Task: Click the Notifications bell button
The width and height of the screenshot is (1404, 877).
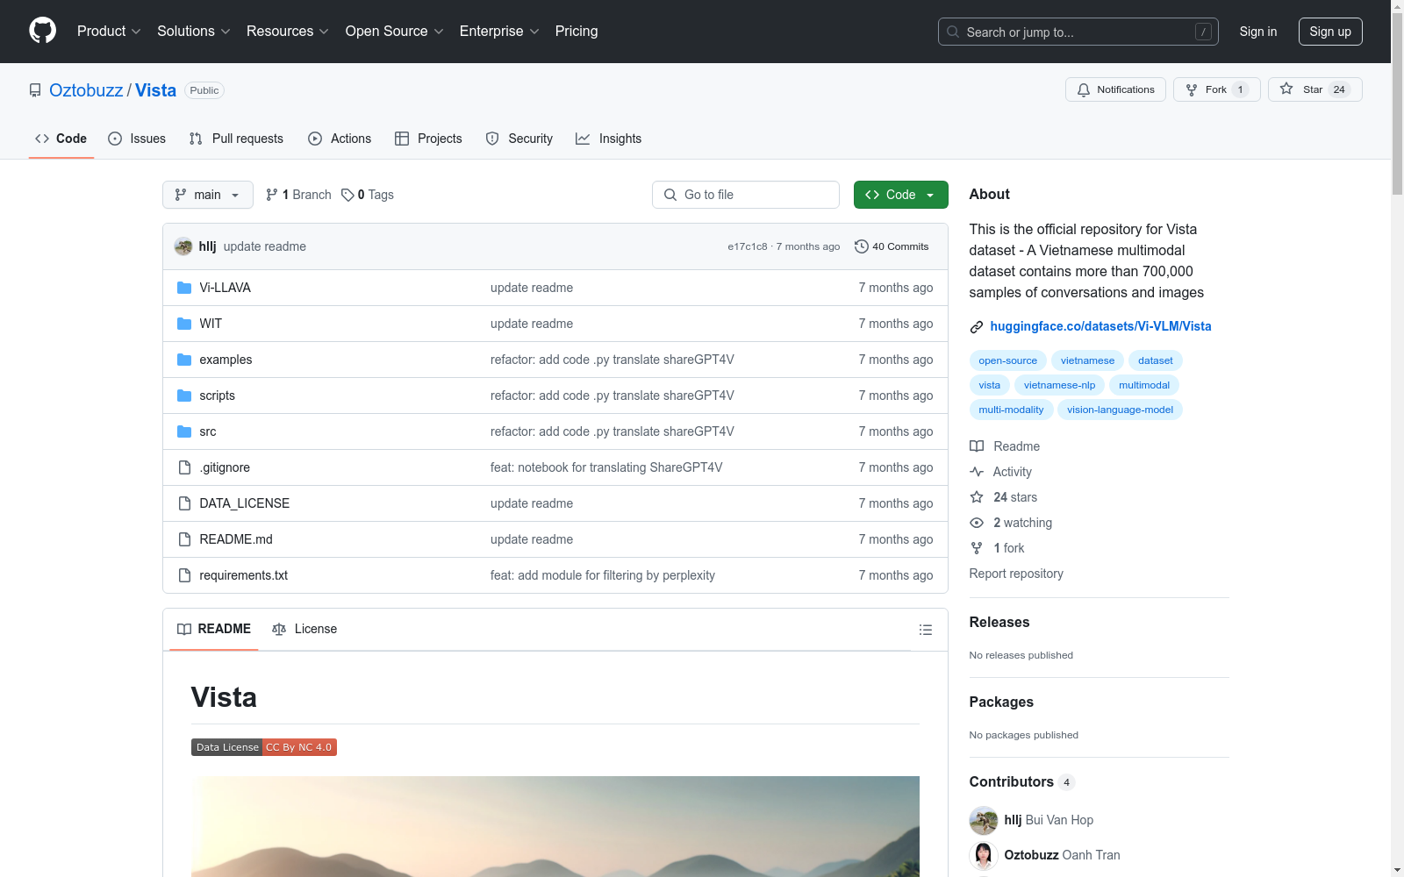Action: [x=1115, y=89]
